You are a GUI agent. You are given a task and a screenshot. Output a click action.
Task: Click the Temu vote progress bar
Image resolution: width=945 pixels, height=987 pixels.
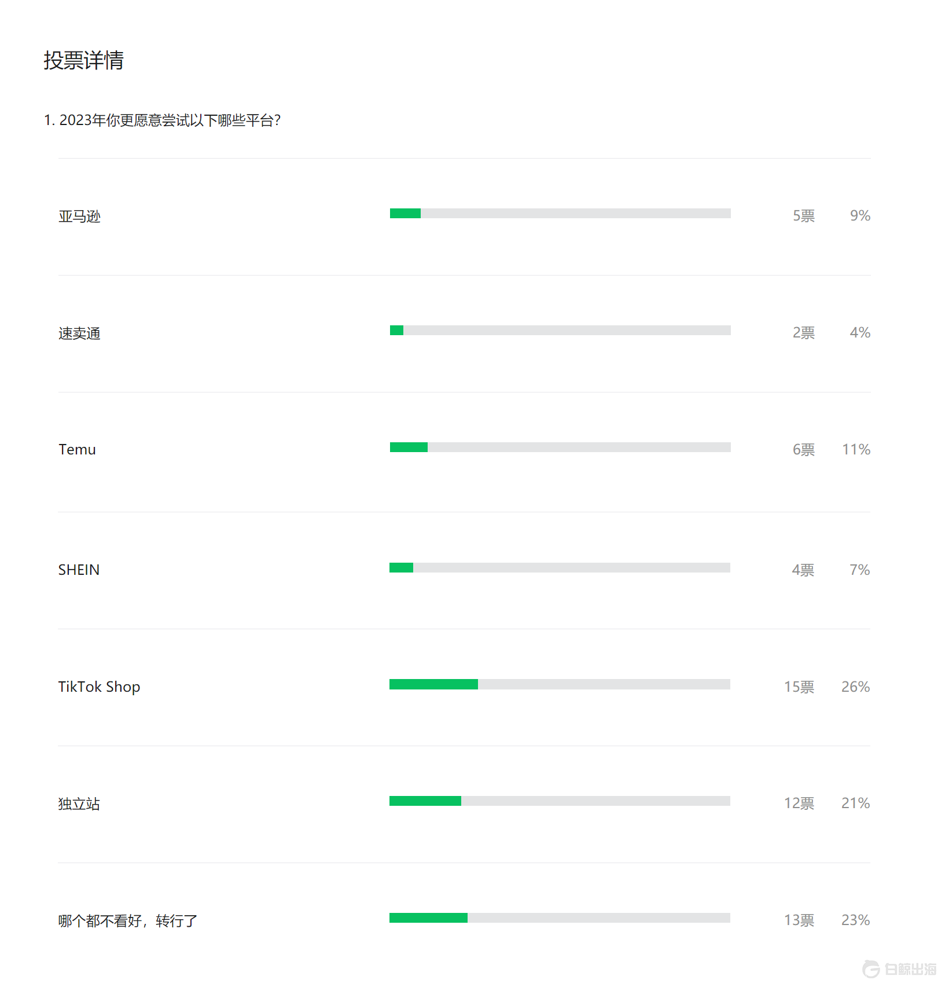point(560,447)
